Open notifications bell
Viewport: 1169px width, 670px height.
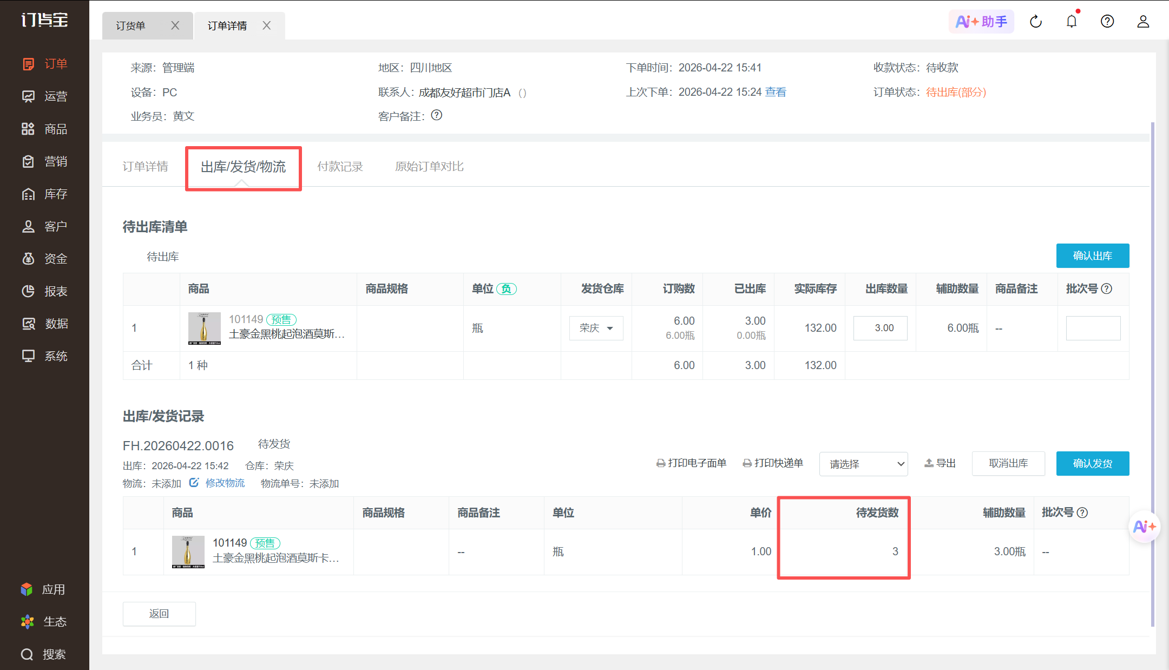(x=1072, y=22)
